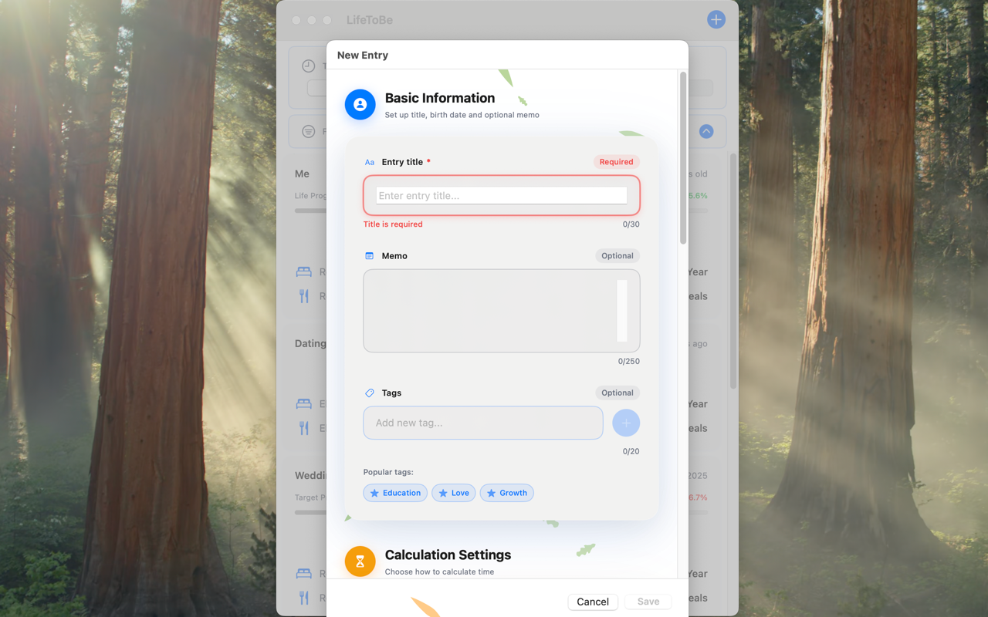Click the Memo note icon

pyautogui.click(x=369, y=256)
